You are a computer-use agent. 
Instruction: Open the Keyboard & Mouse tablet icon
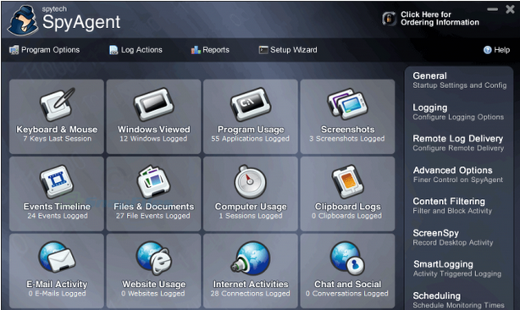click(57, 104)
